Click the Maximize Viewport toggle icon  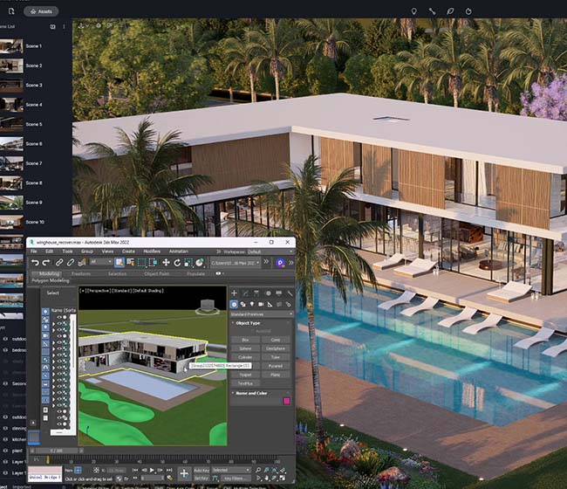(283, 479)
